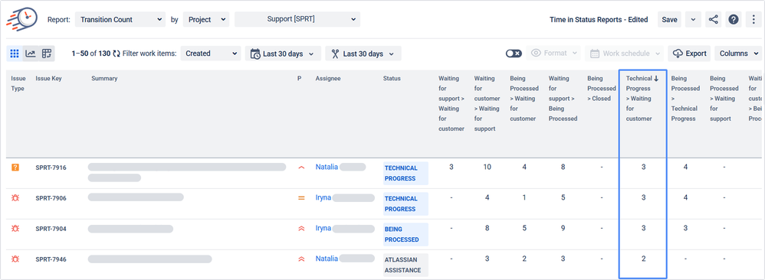Open help question mark icon
The width and height of the screenshot is (765, 280).
point(734,19)
